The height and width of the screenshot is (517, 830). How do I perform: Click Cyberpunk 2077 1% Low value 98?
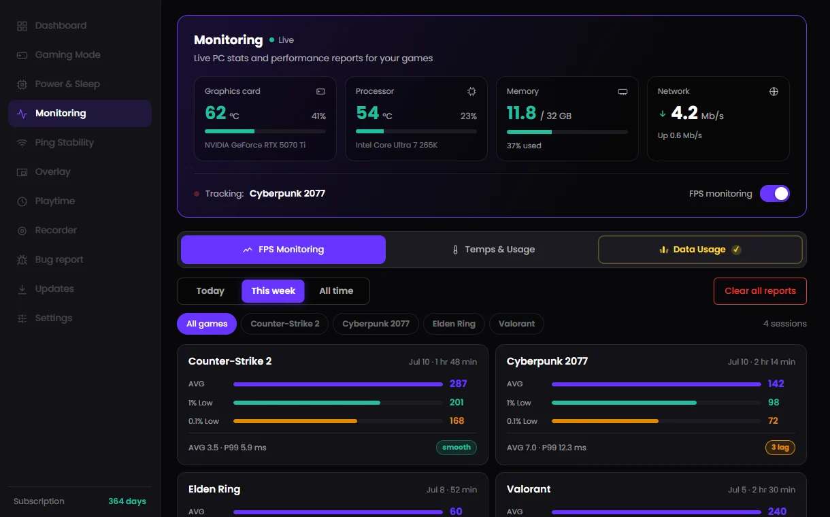coord(774,403)
